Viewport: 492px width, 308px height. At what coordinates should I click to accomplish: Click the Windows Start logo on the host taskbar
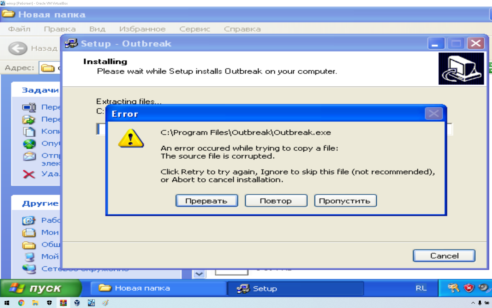tap(7, 303)
